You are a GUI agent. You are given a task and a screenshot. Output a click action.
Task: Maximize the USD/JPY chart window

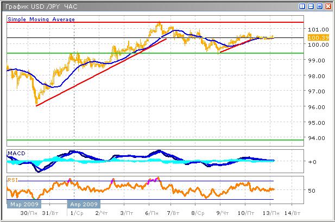coord(319,7)
